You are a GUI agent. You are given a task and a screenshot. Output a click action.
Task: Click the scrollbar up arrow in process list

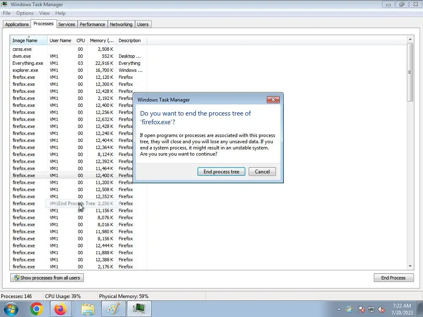[410, 39]
